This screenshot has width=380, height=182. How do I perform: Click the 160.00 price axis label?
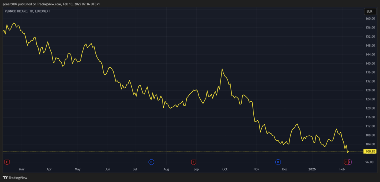click(x=370, y=18)
